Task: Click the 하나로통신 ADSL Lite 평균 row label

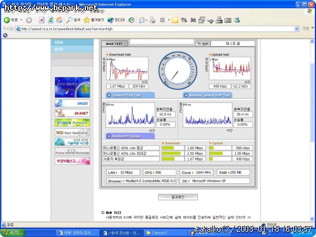Action: pos(131,148)
